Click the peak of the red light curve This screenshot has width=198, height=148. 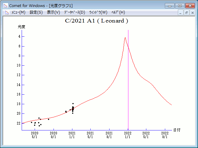[125, 38]
